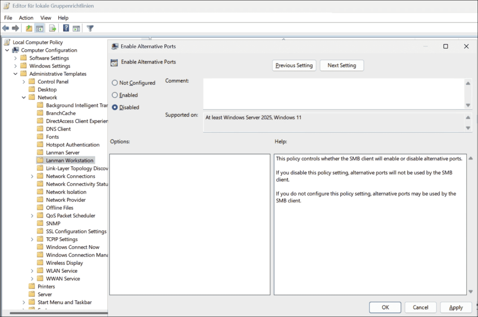The height and width of the screenshot is (317, 478).
Task: Click the Offline Files folder icon
Action: (40, 208)
